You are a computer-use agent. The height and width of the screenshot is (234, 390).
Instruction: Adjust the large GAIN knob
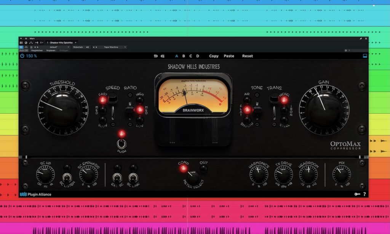click(x=324, y=109)
